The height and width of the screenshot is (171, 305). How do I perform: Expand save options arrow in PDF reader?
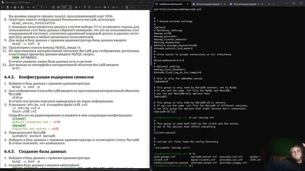[x=11, y=7]
